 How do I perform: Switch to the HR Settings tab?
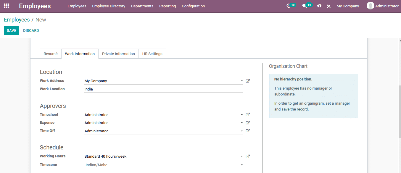click(x=152, y=54)
